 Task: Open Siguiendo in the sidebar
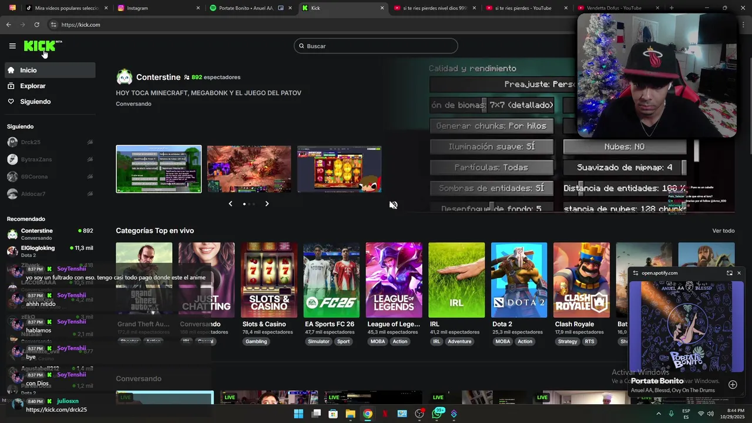(x=49, y=102)
